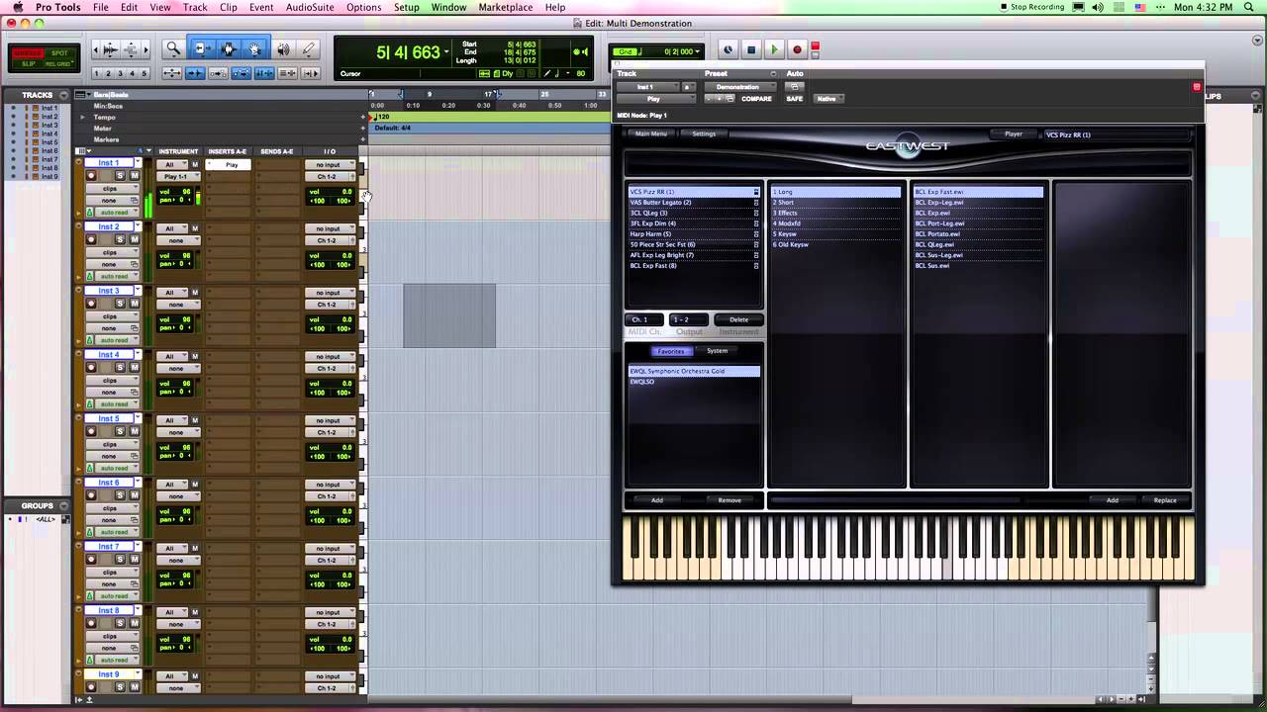Open the AudioSuite menu
The image size is (1267, 712).
click(x=309, y=7)
